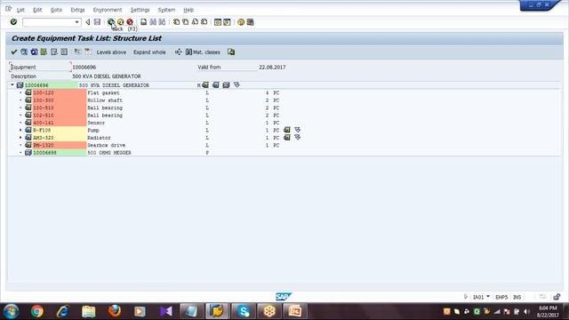The image size is (569, 320).
Task: Open the Help menu
Action: (188, 10)
